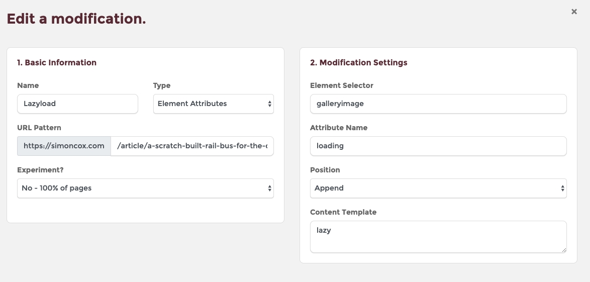Open the Position dropdown set to Append
Image resolution: width=590 pixels, height=282 pixels.
coord(438,188)
